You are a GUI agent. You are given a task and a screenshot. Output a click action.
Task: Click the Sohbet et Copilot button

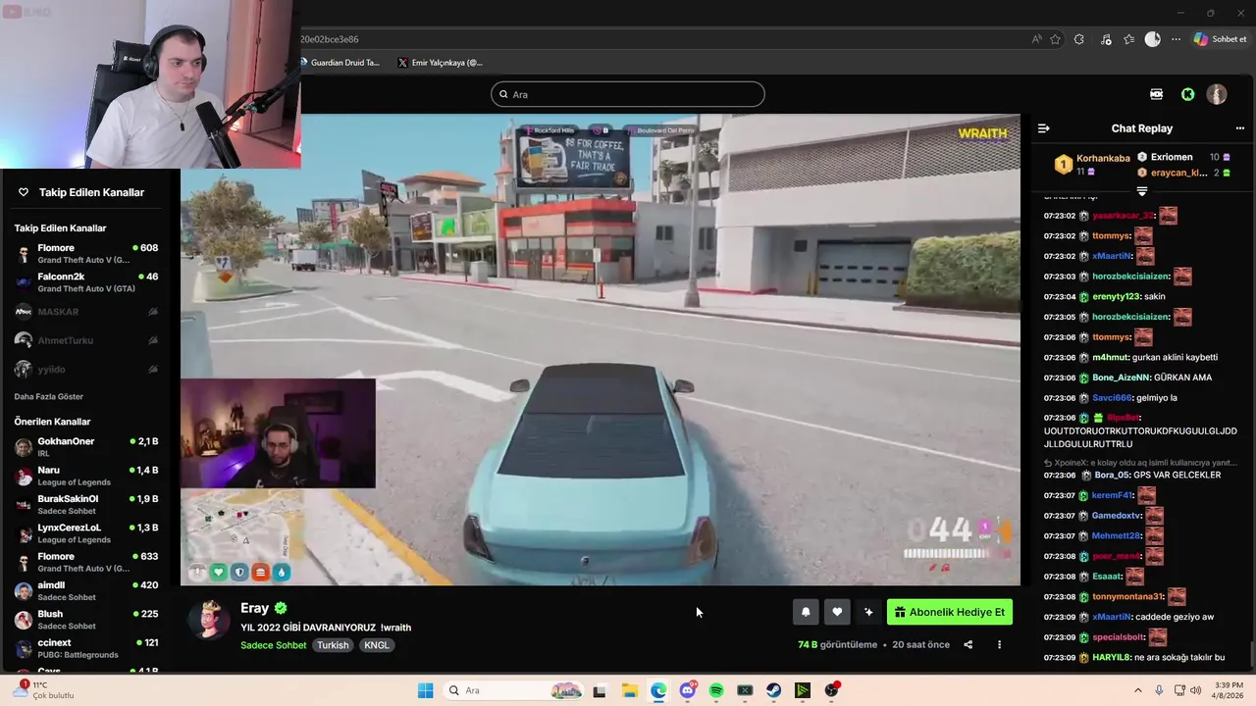(x=1220, y=39)
